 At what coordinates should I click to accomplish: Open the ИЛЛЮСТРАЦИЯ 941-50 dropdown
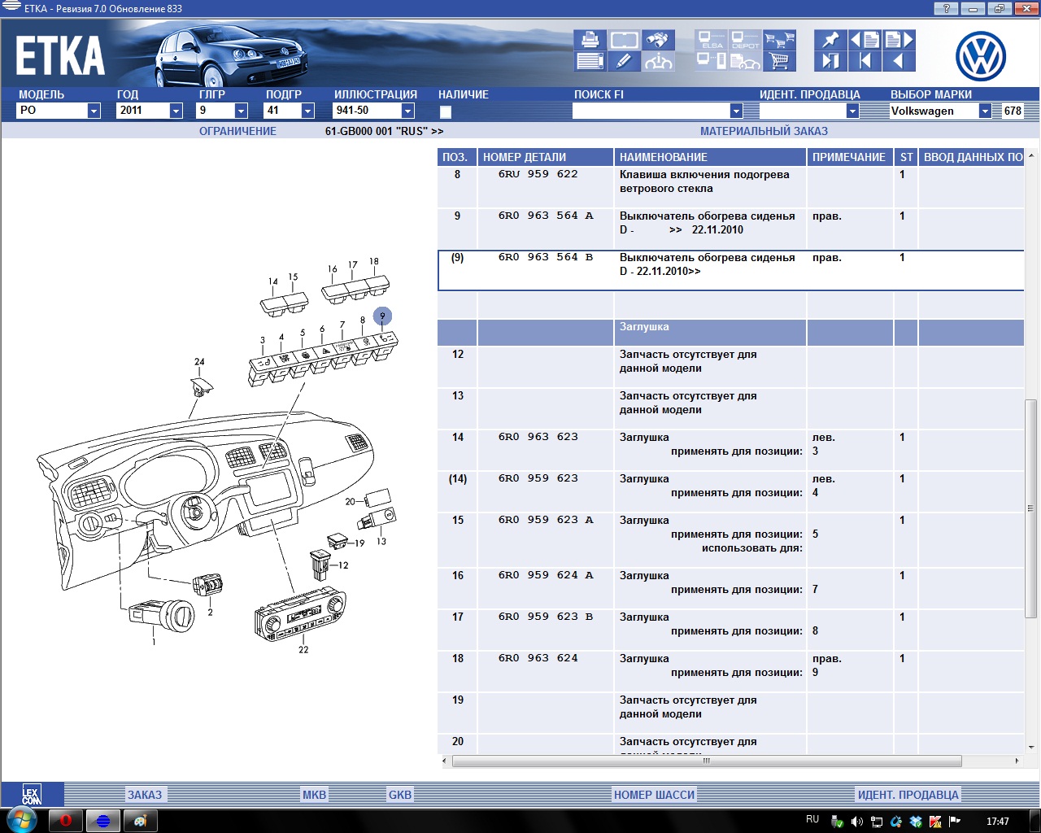[x=408, y=111]
